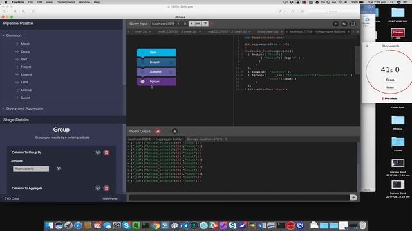412x231 pixels.
Task: Click the send command button
Action: tap(353, 198)
